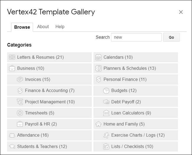Click the running figure icon for Exercise Charts

(106, 135)
